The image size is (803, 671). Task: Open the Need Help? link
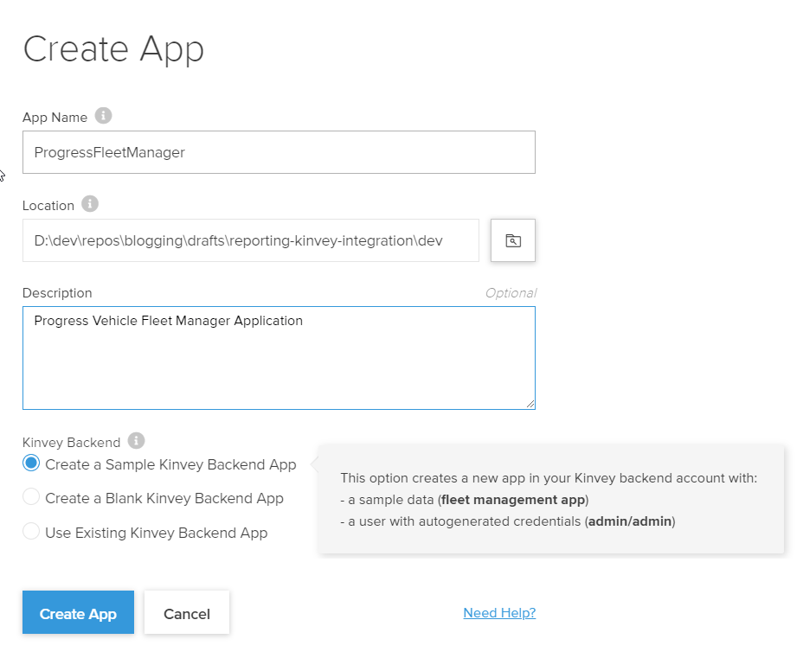point(499,613)
